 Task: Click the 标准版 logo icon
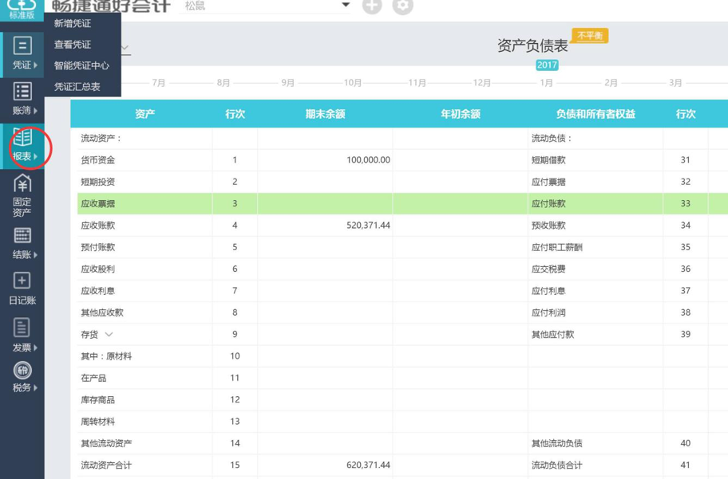point(22,10)
